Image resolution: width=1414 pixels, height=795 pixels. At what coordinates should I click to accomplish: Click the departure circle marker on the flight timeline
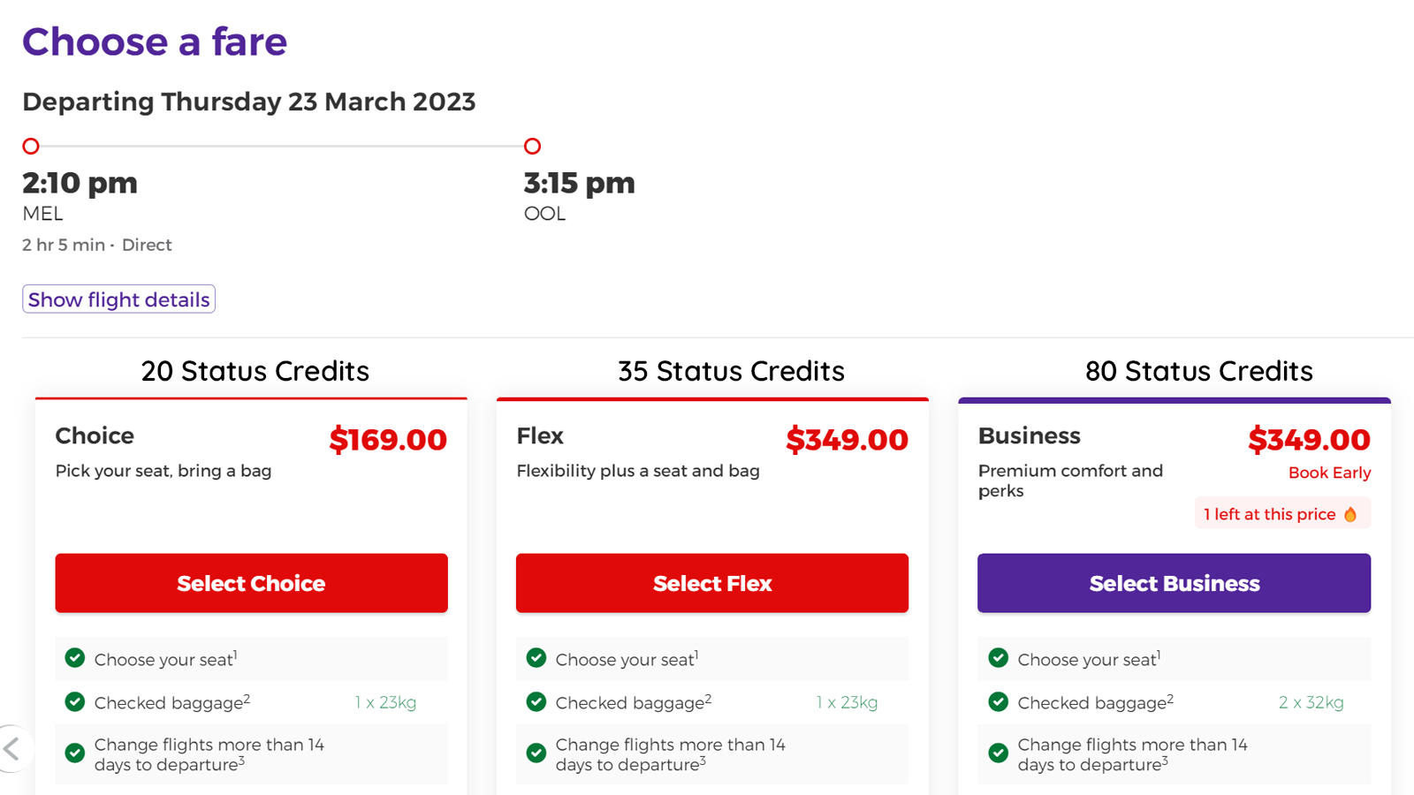(x=31, y=146)
